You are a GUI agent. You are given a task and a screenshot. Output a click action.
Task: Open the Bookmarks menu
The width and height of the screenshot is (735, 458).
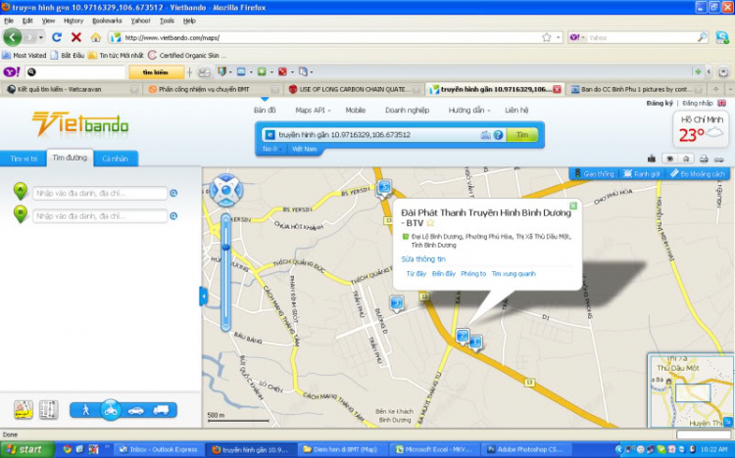click(x=107, y=21)
